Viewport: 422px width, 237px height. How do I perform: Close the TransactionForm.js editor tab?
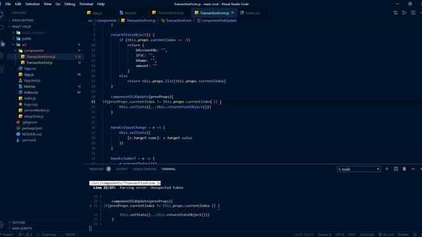233,13
